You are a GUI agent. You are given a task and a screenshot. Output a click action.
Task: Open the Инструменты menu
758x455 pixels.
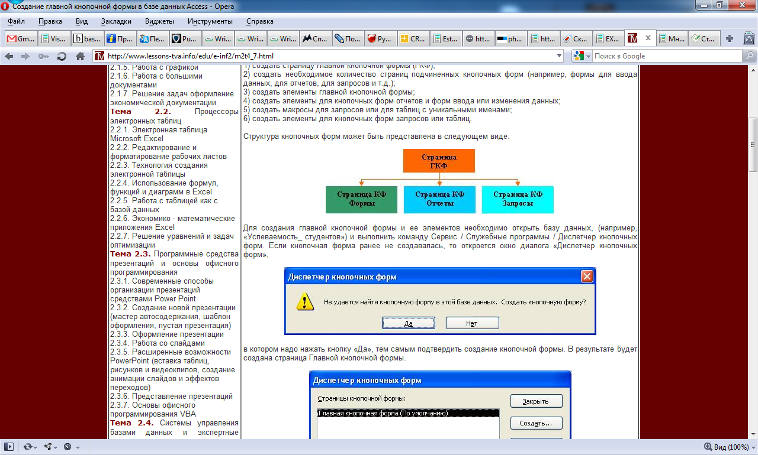click(210, 21)
